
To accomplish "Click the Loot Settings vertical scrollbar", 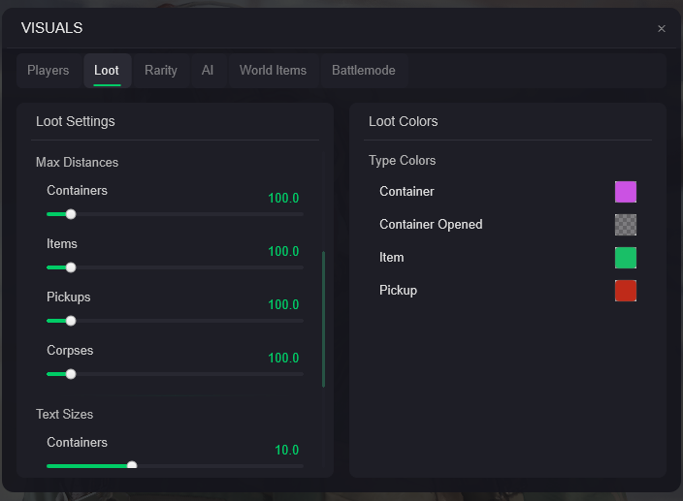I will (323, 319).
